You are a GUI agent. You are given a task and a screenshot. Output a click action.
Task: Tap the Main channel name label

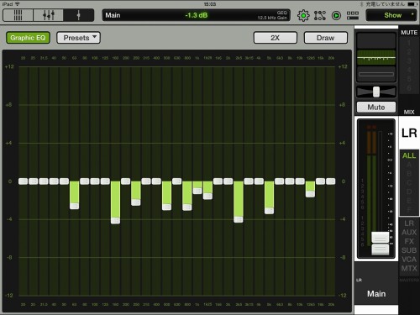376,294
